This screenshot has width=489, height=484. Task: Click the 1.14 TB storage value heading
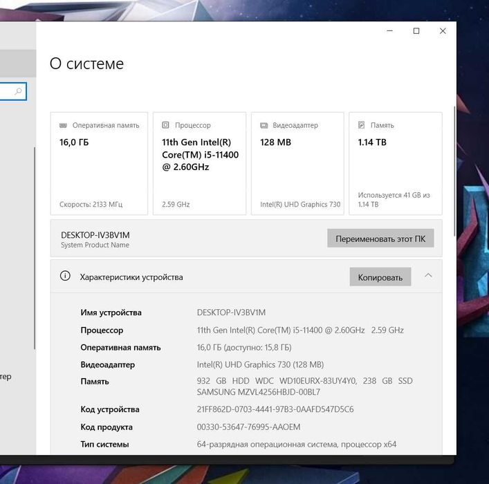(x=372, y=142)
